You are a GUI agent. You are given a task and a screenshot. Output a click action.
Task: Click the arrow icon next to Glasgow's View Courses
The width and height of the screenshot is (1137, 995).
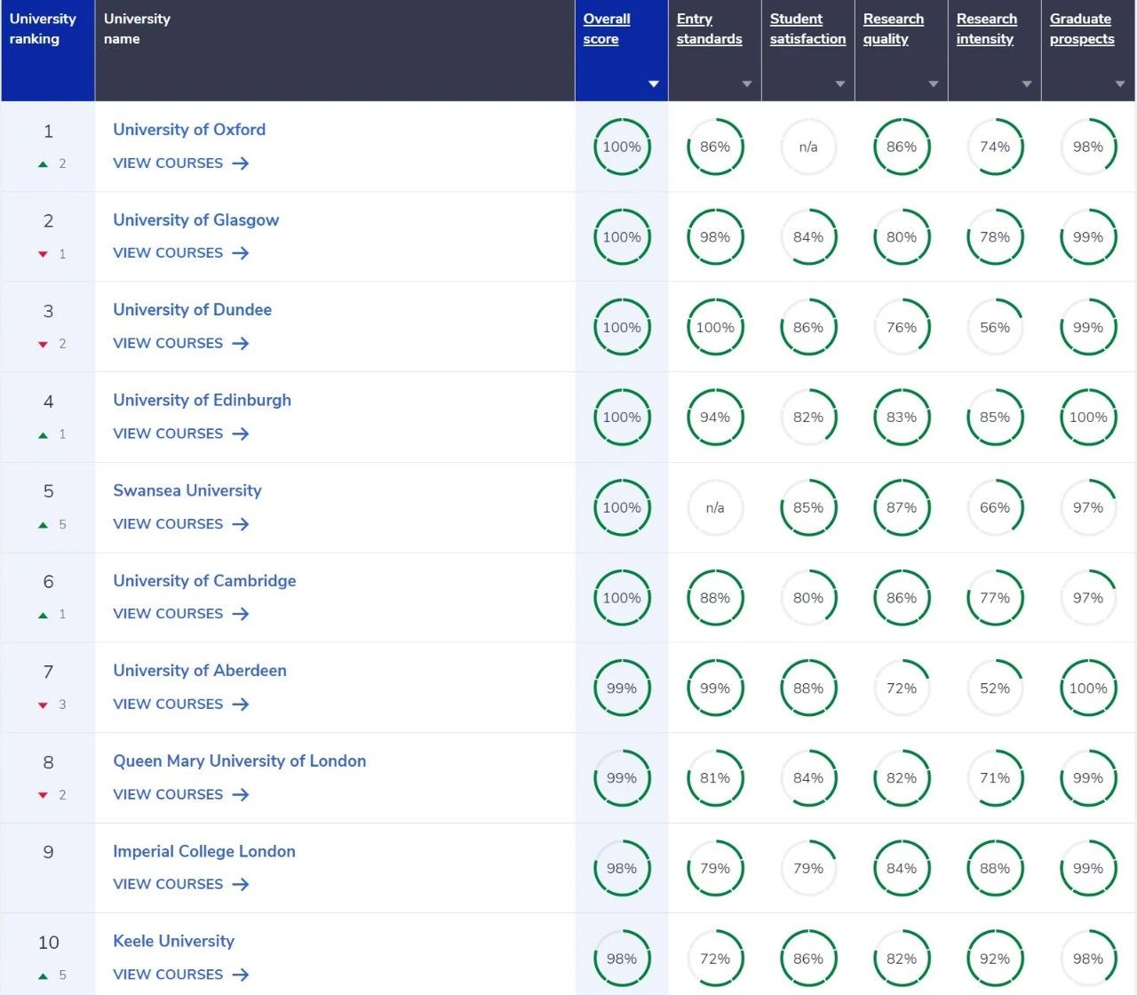coord(241,253)
